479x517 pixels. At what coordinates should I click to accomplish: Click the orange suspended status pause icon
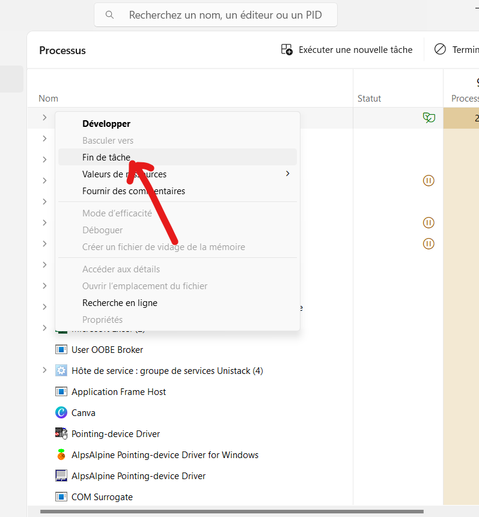point(429,180)
